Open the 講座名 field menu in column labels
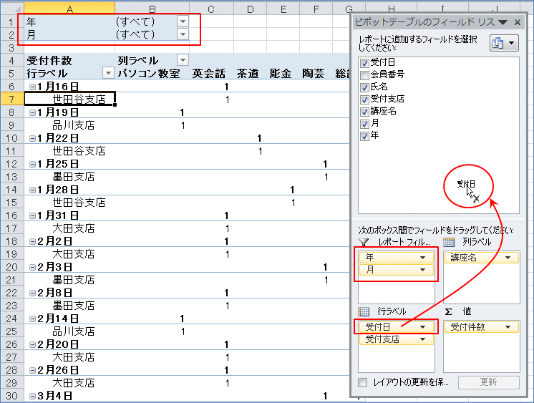Viewport: 534px width, 403px height. [x=508, y=258]
